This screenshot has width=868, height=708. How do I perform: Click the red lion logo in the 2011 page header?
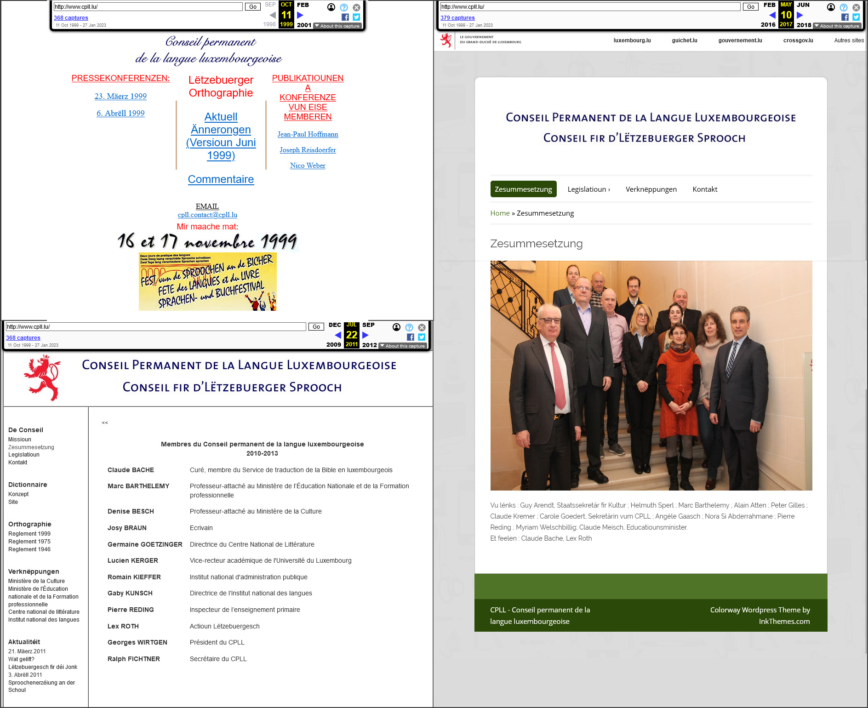coord(42,378)
